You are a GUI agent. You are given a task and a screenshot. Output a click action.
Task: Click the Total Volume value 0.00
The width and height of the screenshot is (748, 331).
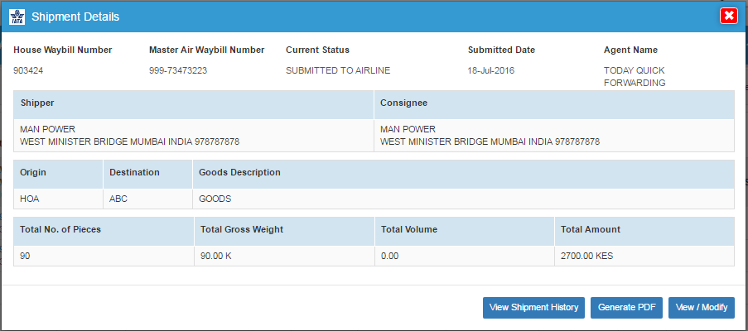pos(390,257)
